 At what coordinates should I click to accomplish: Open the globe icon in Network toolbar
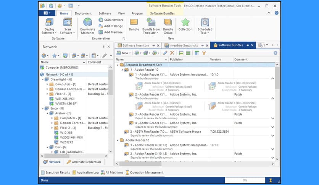[45, 55]
